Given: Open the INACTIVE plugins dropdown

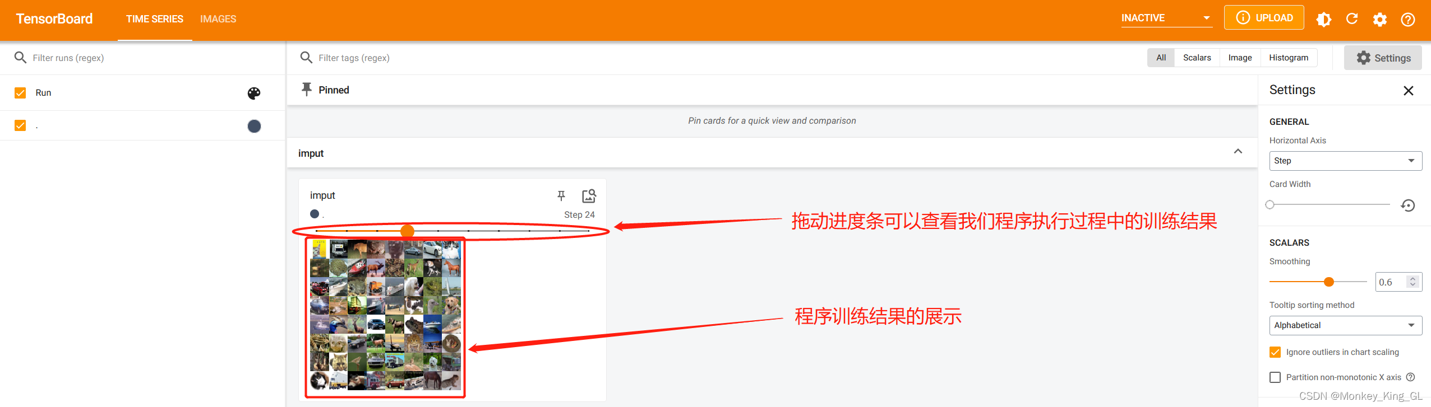Looking at the screenshot, I should tap(1166, 18).
